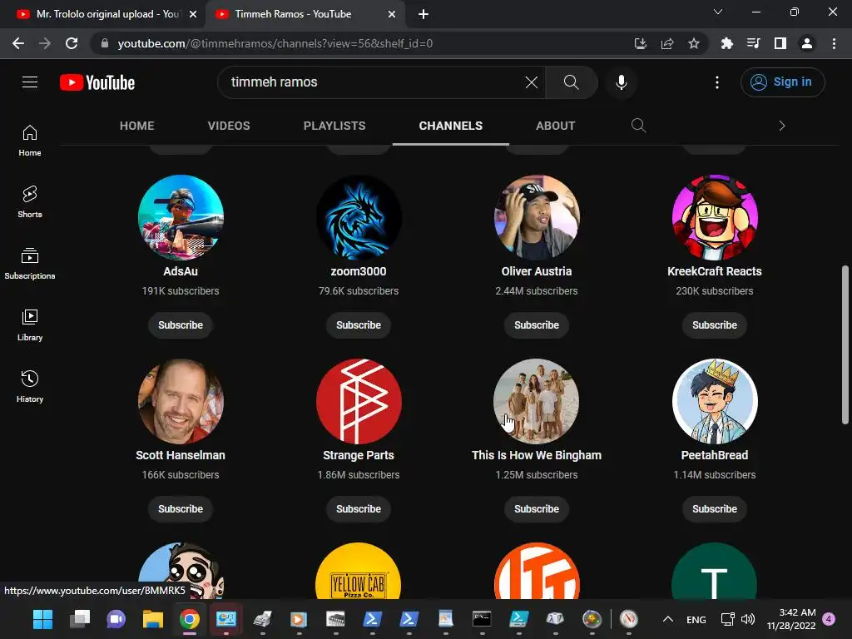The height and width of the screenshot is (639, 852).
Task: Open a new browser tab
Action: tap(424, 14)
